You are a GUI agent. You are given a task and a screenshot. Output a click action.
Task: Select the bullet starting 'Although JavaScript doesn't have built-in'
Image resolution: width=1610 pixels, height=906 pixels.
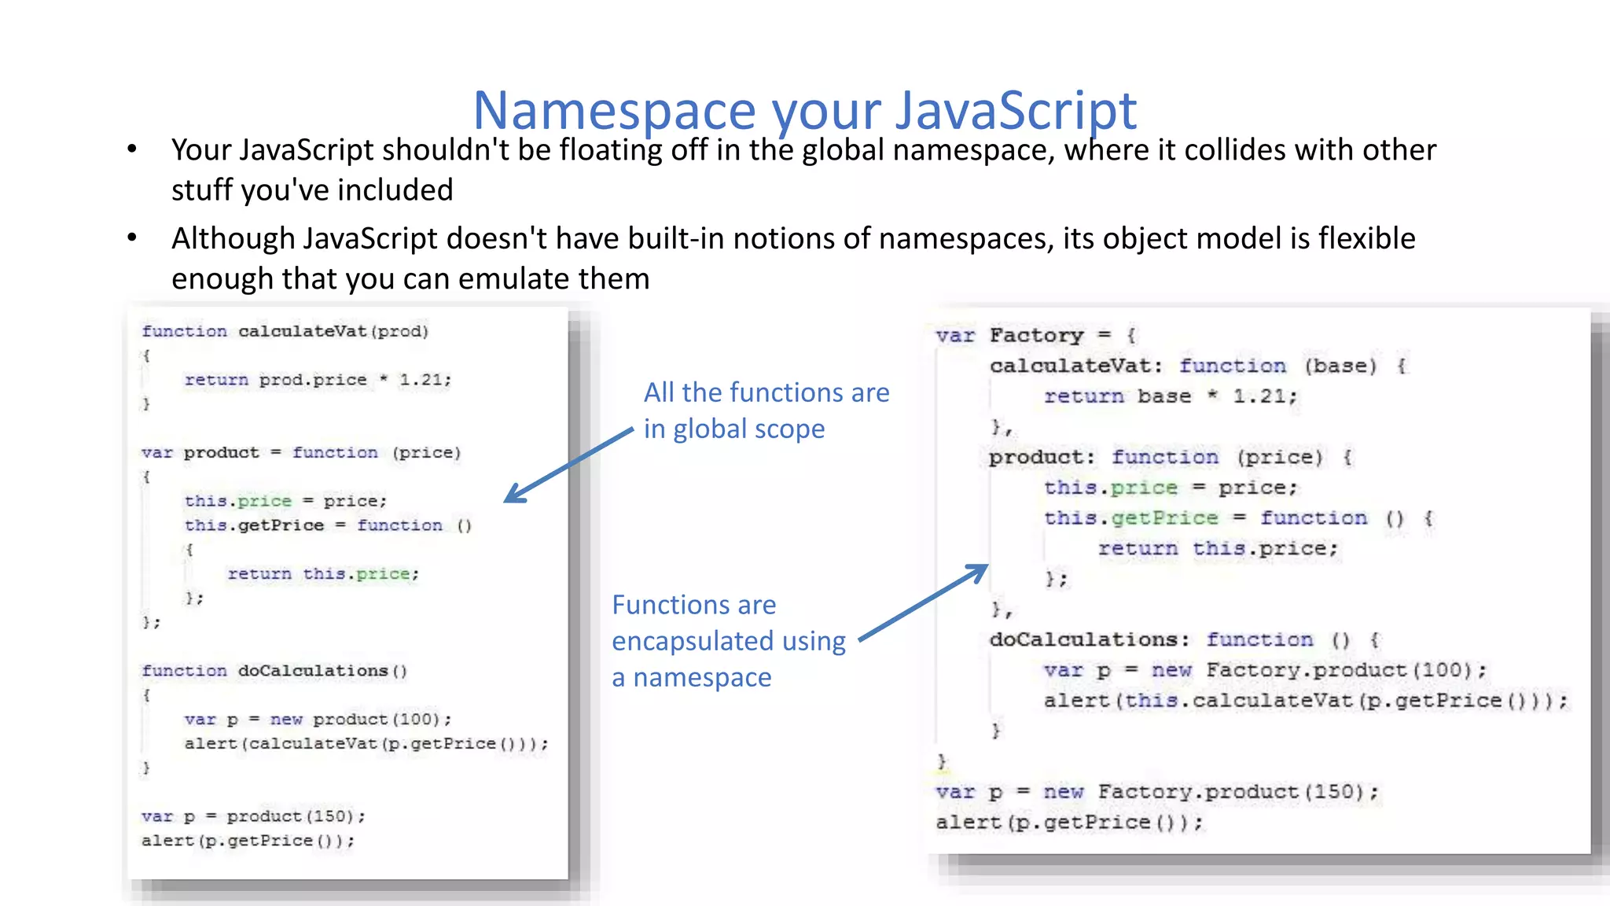pos(793,259)
